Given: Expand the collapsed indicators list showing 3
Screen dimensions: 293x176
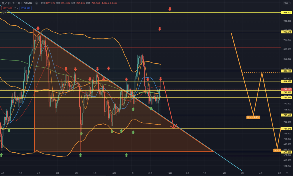Looking at the screenshot, I should point(4,13).
